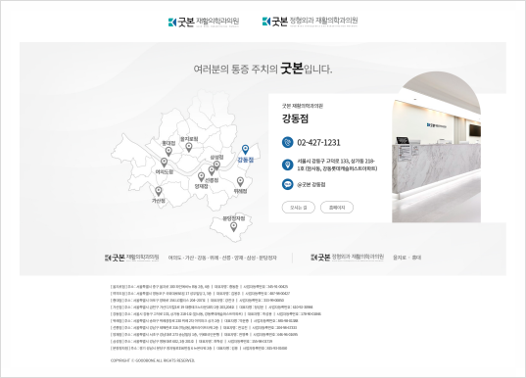526x378 pixels.
Task: Open the 오시는 길 directions button
Action: (x=298, y=208)
